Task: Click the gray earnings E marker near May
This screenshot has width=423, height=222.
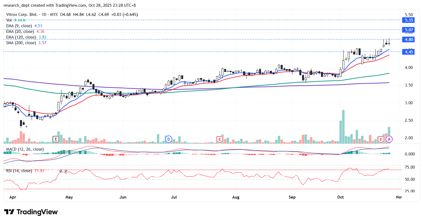Action: coord(56,139)
